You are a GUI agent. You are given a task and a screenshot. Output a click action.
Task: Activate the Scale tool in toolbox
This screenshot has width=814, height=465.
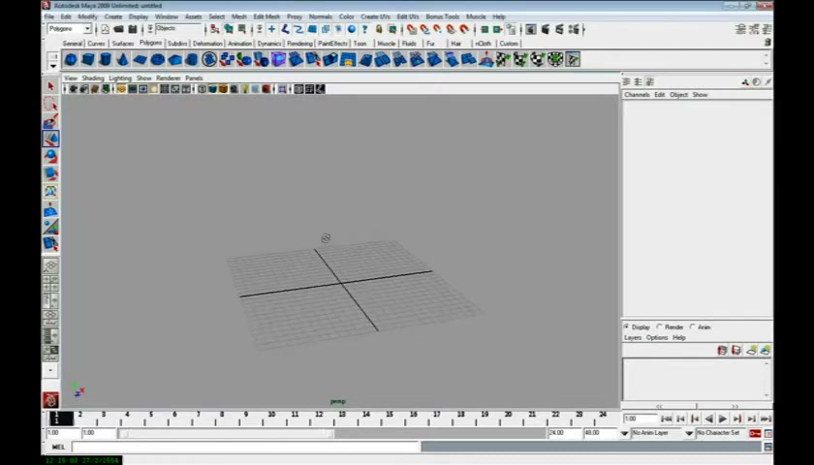coord(50,173)
